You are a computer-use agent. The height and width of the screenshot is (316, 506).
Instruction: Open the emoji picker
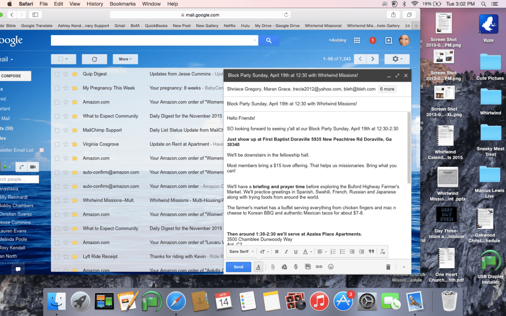[x=330, y=266]
